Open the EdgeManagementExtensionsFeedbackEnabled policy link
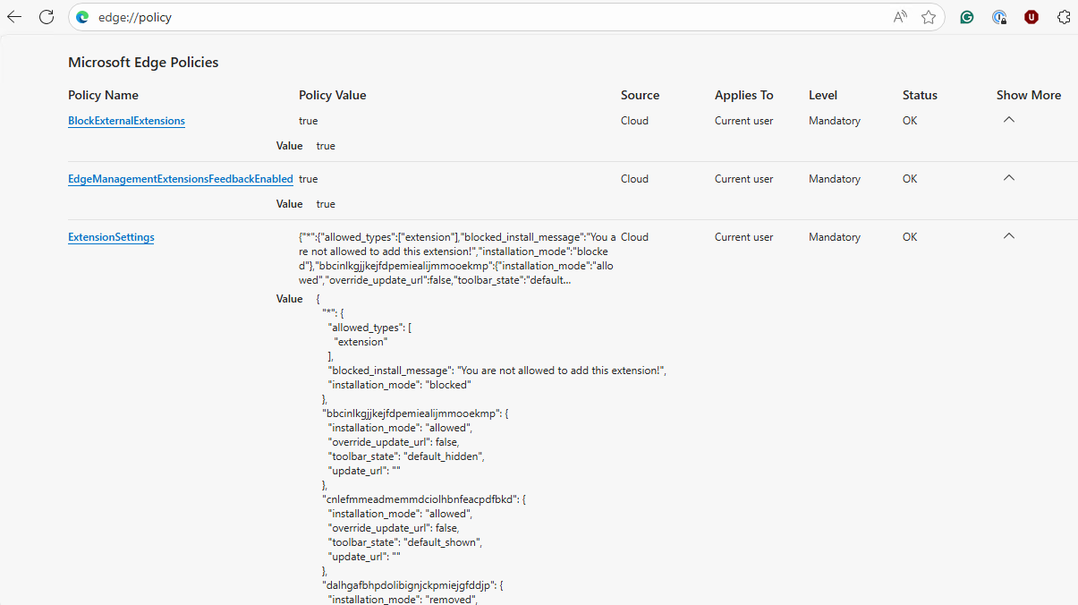 tap(180, 179)
